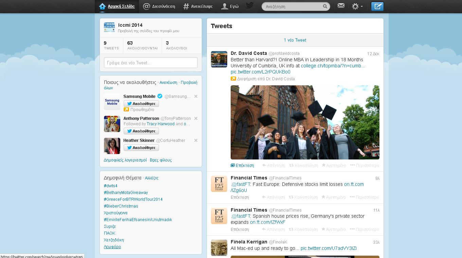Open the #BieberChristmas trend

coord(121,206)
